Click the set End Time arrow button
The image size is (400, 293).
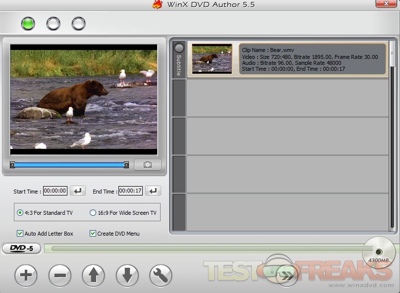pyautogui.click(x=153, y=191)
